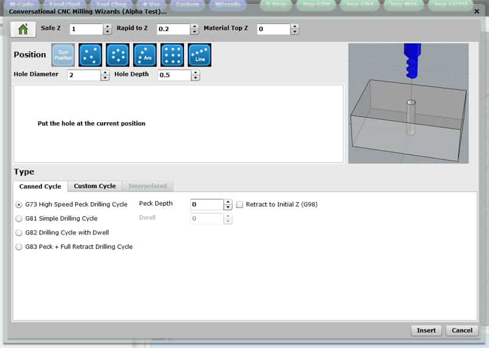
Task: Pick the Arc hole pattern icon
Action: (145, 54)
